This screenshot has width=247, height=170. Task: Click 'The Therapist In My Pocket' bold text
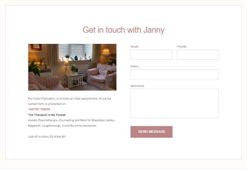tap(47, 115)
